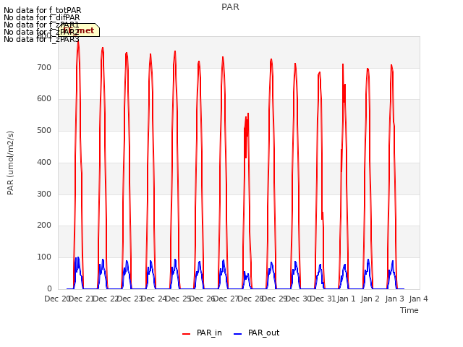
Task: Click the 'Time' x-axis label
Action: [409, 310]
